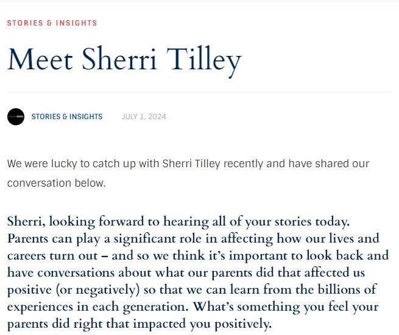Click the July 1, 2024 publish date

pos(144,117)
